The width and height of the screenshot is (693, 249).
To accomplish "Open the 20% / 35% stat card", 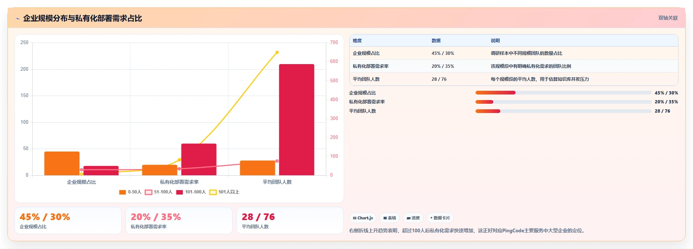I will click(179, 220).
